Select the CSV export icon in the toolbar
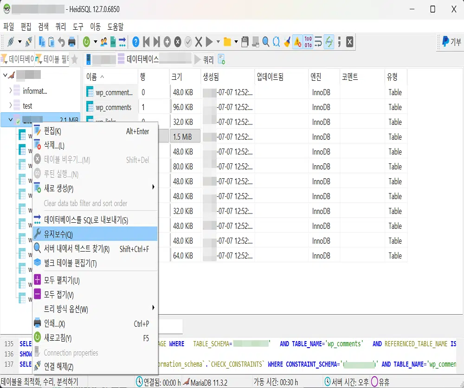 point(113,42)
